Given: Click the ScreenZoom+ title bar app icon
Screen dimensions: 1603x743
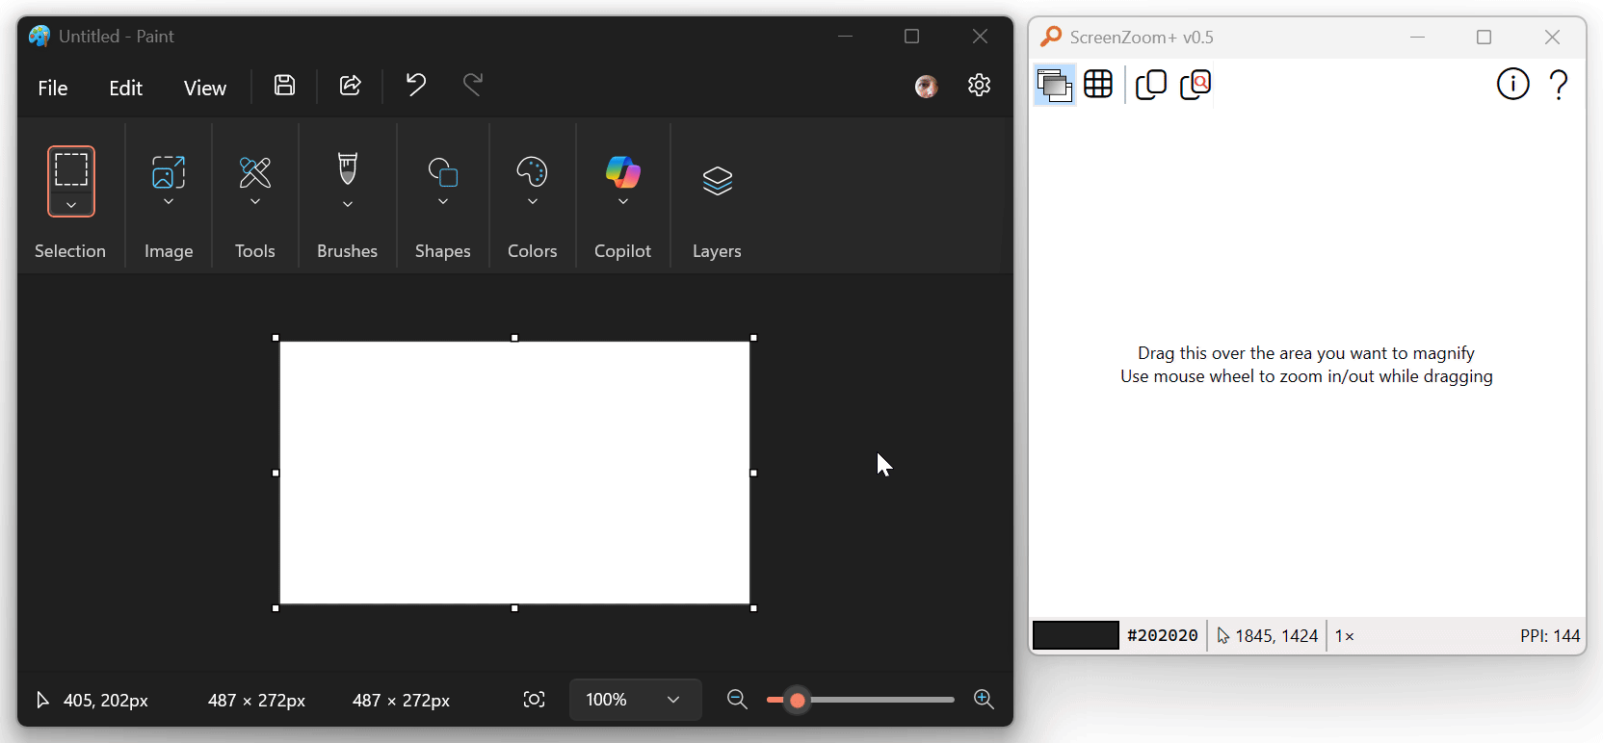Looking at the screenshot, I should point(1051,37).
